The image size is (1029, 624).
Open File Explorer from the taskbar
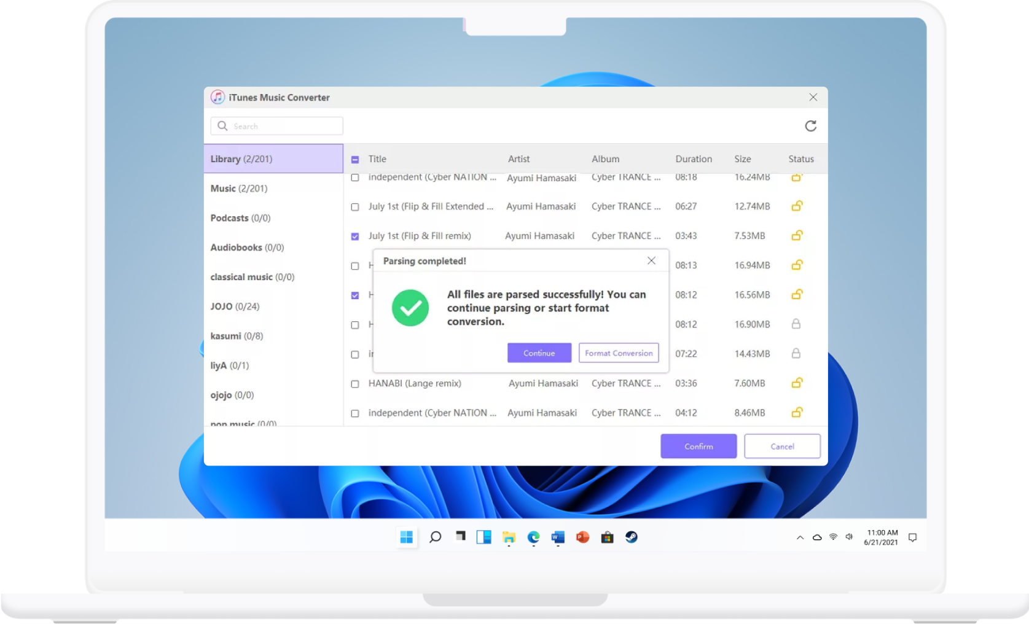(509, 537)
